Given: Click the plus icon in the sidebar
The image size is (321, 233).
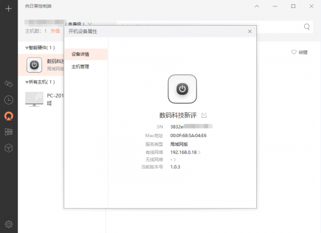Looking at the screenshot, I should (9, 9).
